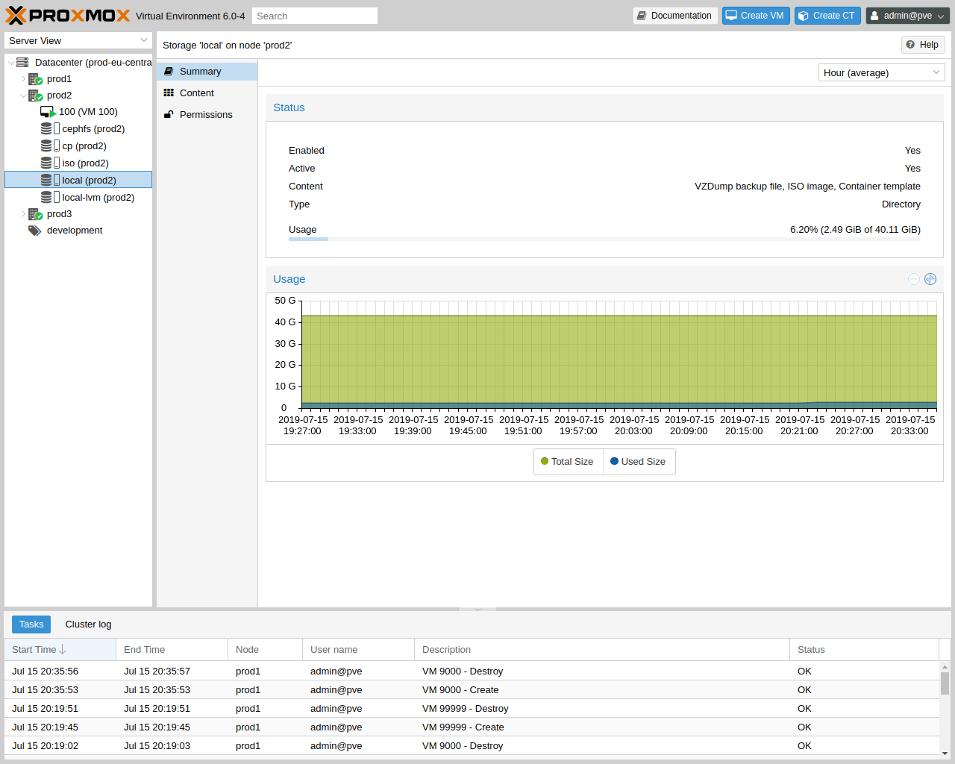Click the Create VM button
Image resolution: width=955 pixels, height=764 pixels.
[755, 16]
